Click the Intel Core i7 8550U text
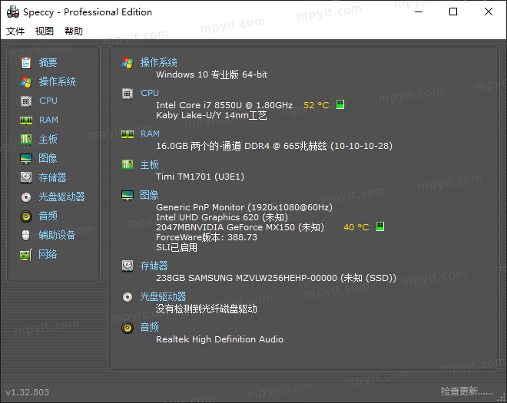Viewport: 507px width, 403px height. 224,105
